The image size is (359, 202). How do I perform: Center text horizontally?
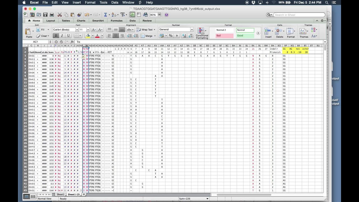tap(116, 36)
